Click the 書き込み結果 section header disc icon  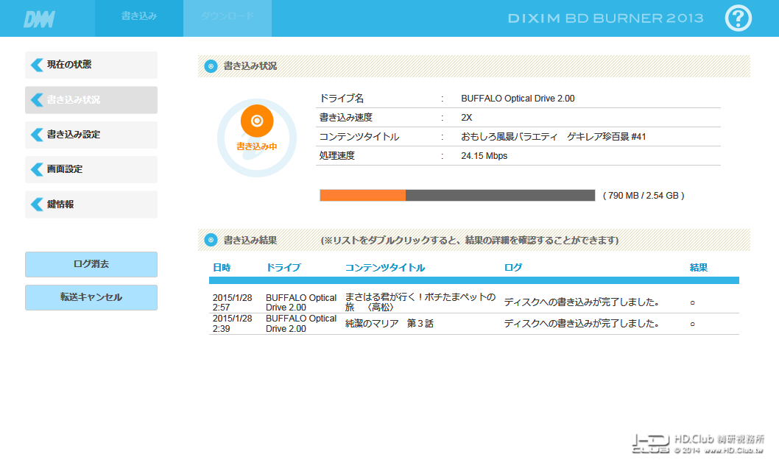(x=211, y=240)
